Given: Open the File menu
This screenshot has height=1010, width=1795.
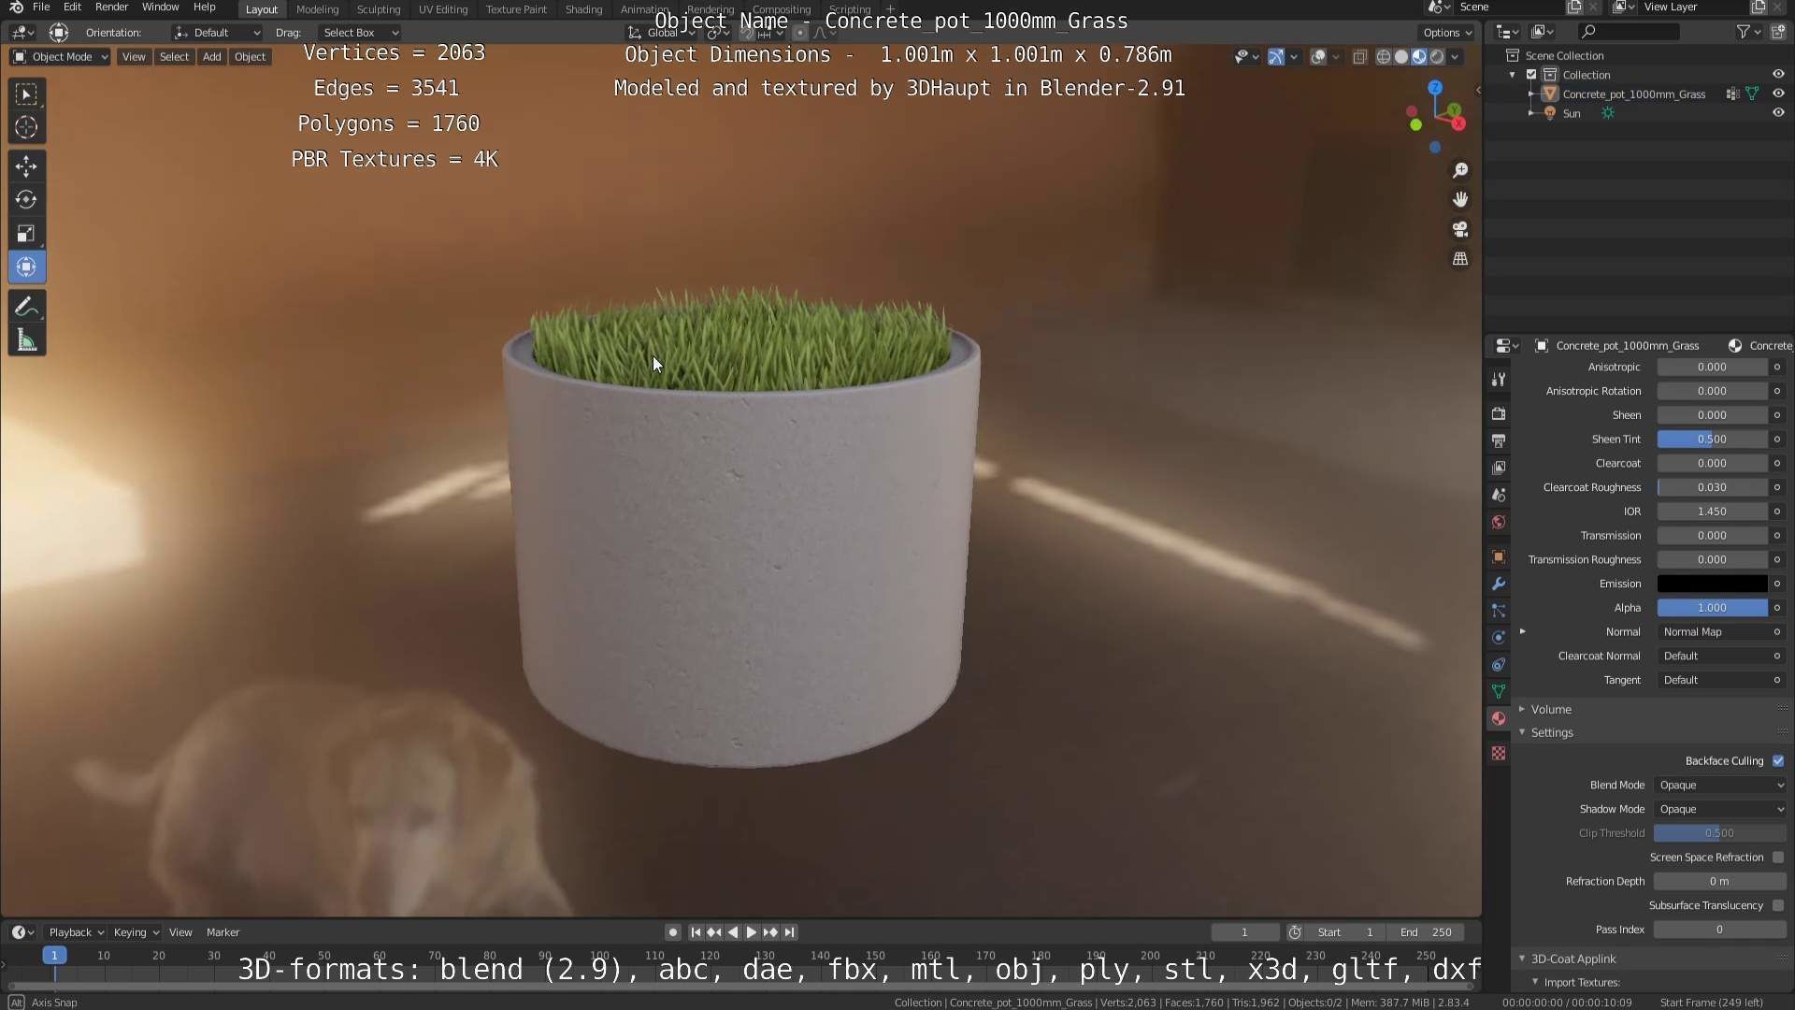Looking at the screenshot, I should 41,7.
